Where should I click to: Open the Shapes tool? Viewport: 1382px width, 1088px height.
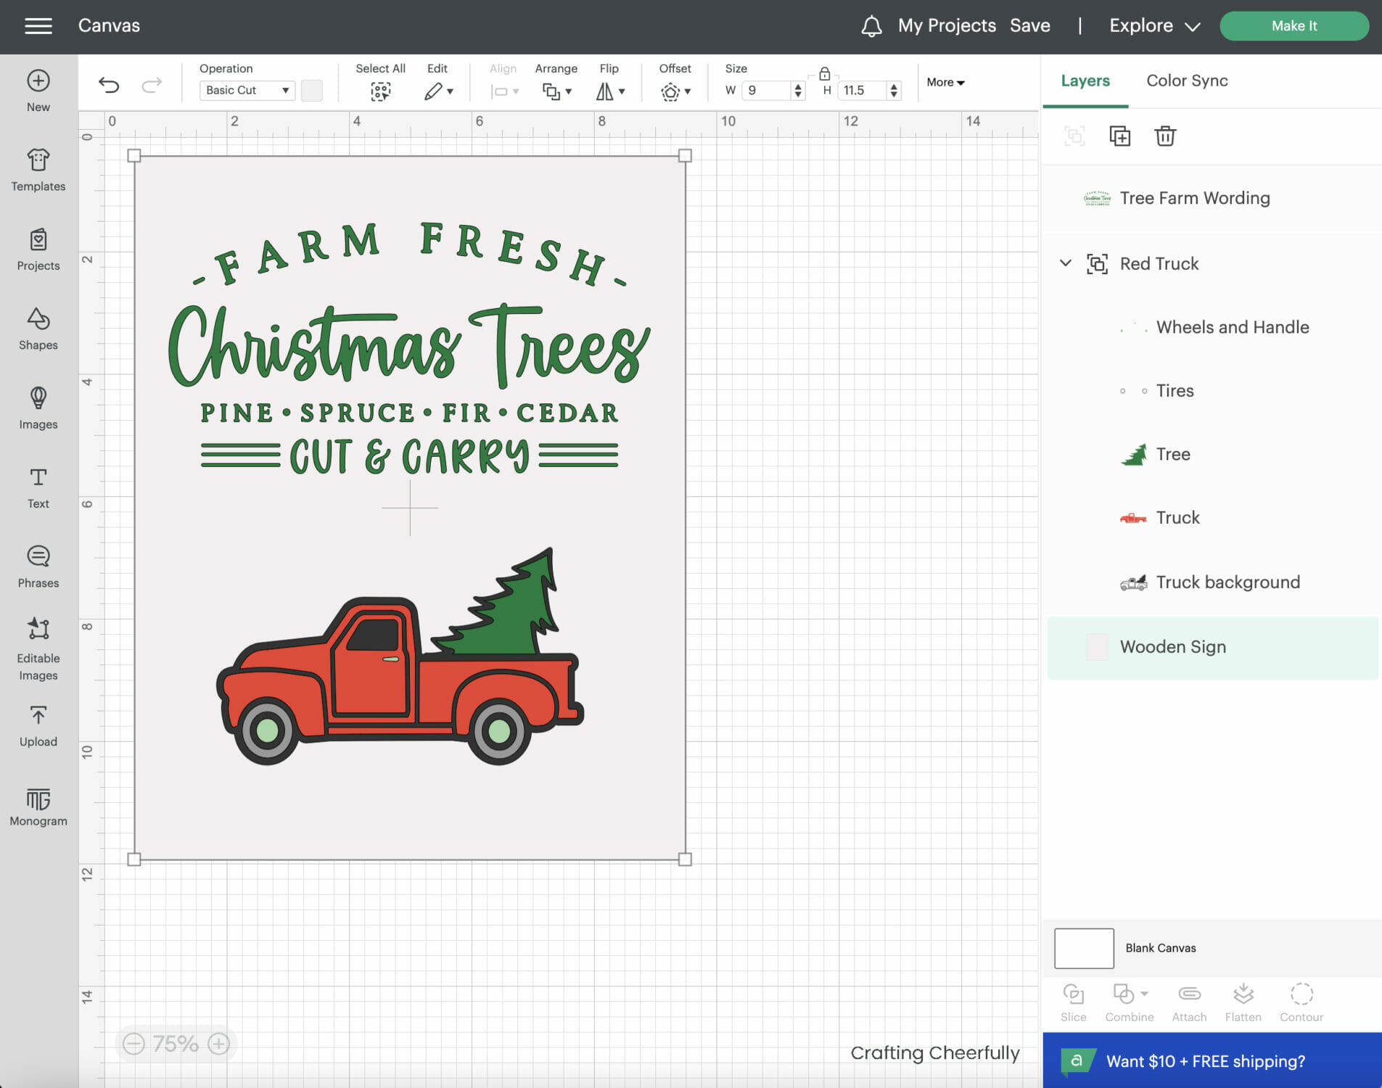(x=38, y=329)
